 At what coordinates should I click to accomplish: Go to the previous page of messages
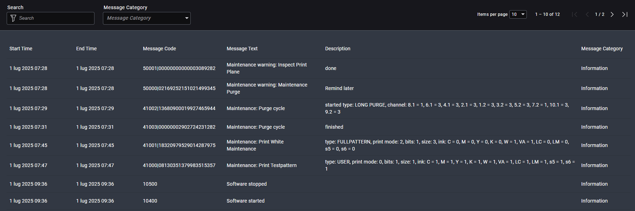[587, 14]
